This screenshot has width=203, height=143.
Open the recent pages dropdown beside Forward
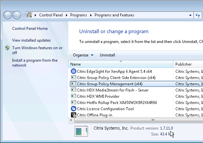[x=23, y=15]
